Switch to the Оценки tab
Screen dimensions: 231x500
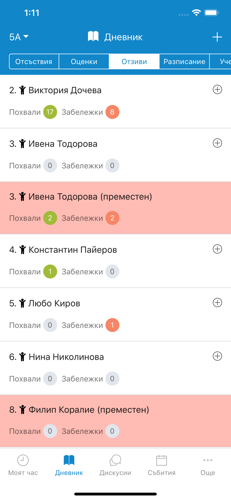(x=84, y=61)
